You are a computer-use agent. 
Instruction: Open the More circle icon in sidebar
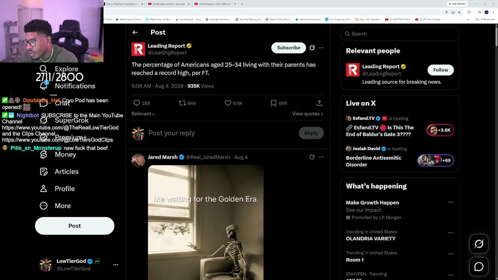[44, 206]
